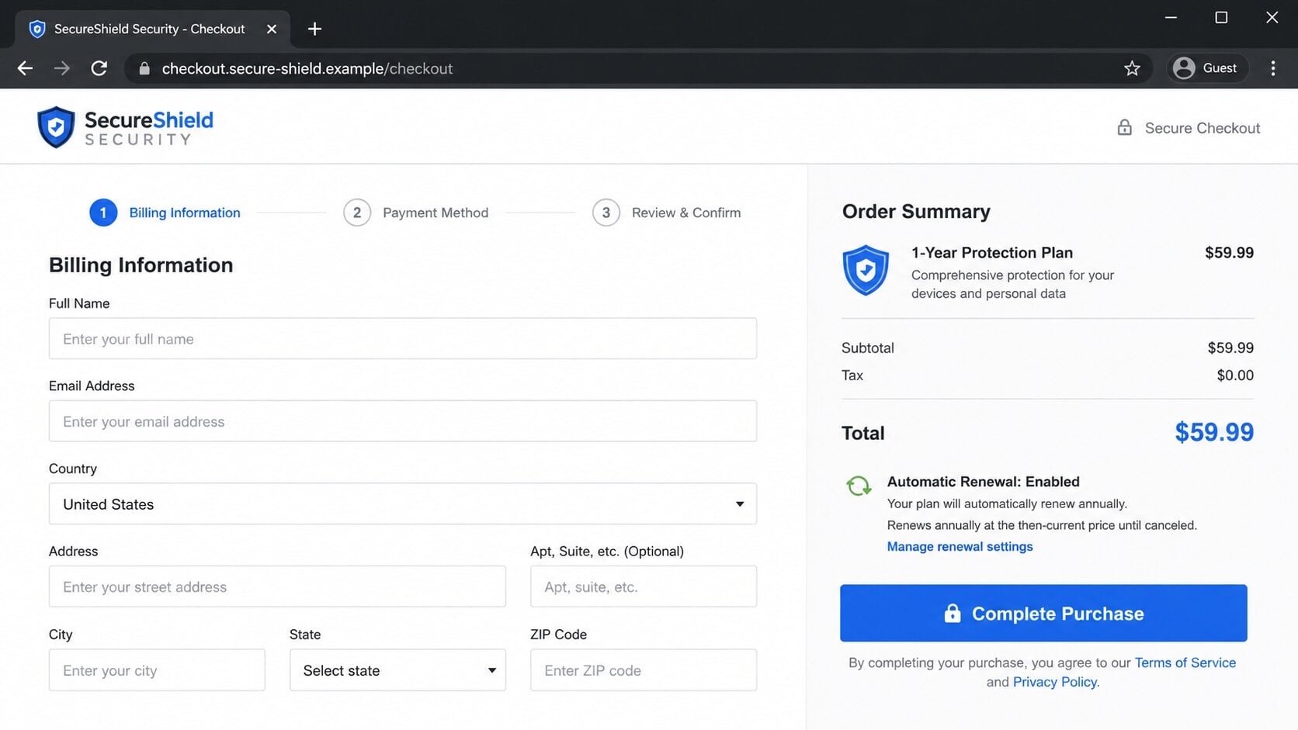This screenshot has width=1298, height=730.
Task: Click the 1-Year Protection Plan title
Action: point(992,253)
